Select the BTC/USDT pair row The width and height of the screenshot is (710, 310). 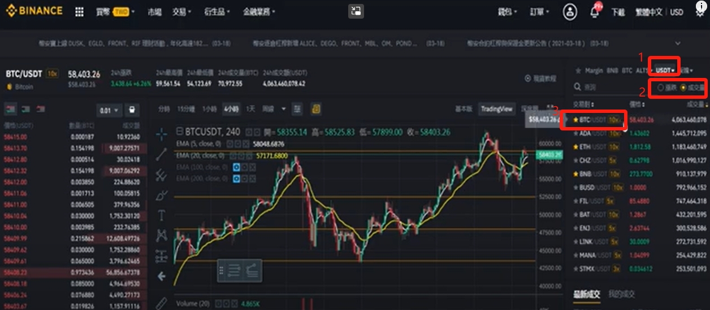[640, 120]
